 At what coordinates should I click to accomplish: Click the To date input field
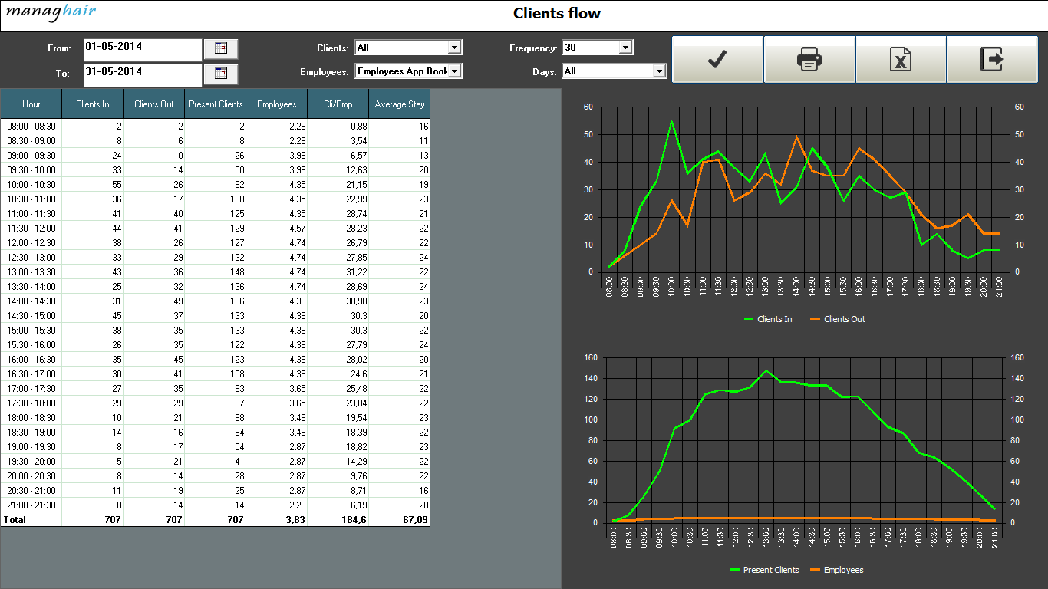tap(143, 74)
